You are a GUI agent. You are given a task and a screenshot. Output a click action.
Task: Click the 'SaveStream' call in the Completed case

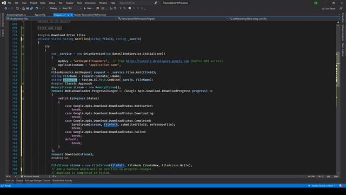click(80, 125)
